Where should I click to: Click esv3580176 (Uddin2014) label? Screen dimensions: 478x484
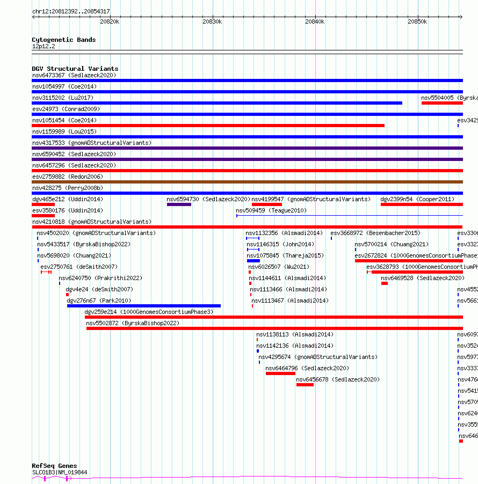click(68, 210)
